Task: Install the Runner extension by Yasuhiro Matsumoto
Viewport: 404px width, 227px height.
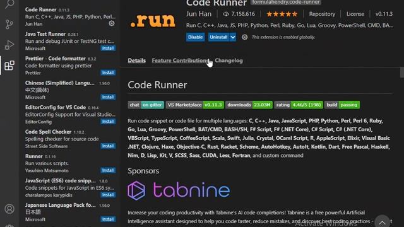Action: [x=108, y=170]
